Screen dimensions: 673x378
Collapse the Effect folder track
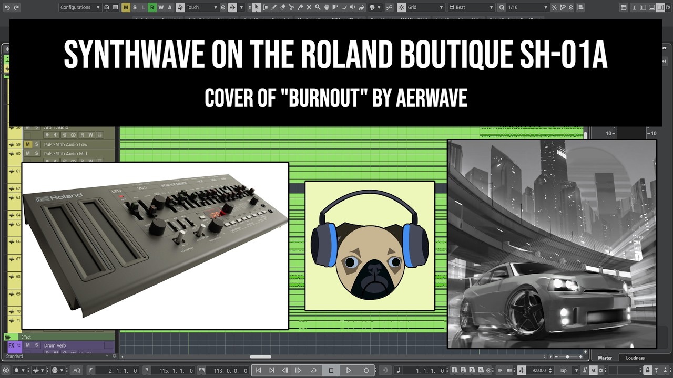[8, 337]
